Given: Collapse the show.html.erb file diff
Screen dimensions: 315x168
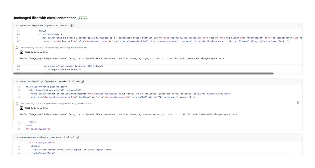Looking at the screenshot, I should 17,25.
